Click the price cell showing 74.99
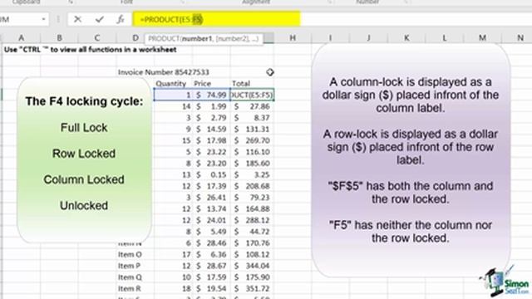Screen dimensions: 532x299 tap(211, 95)
